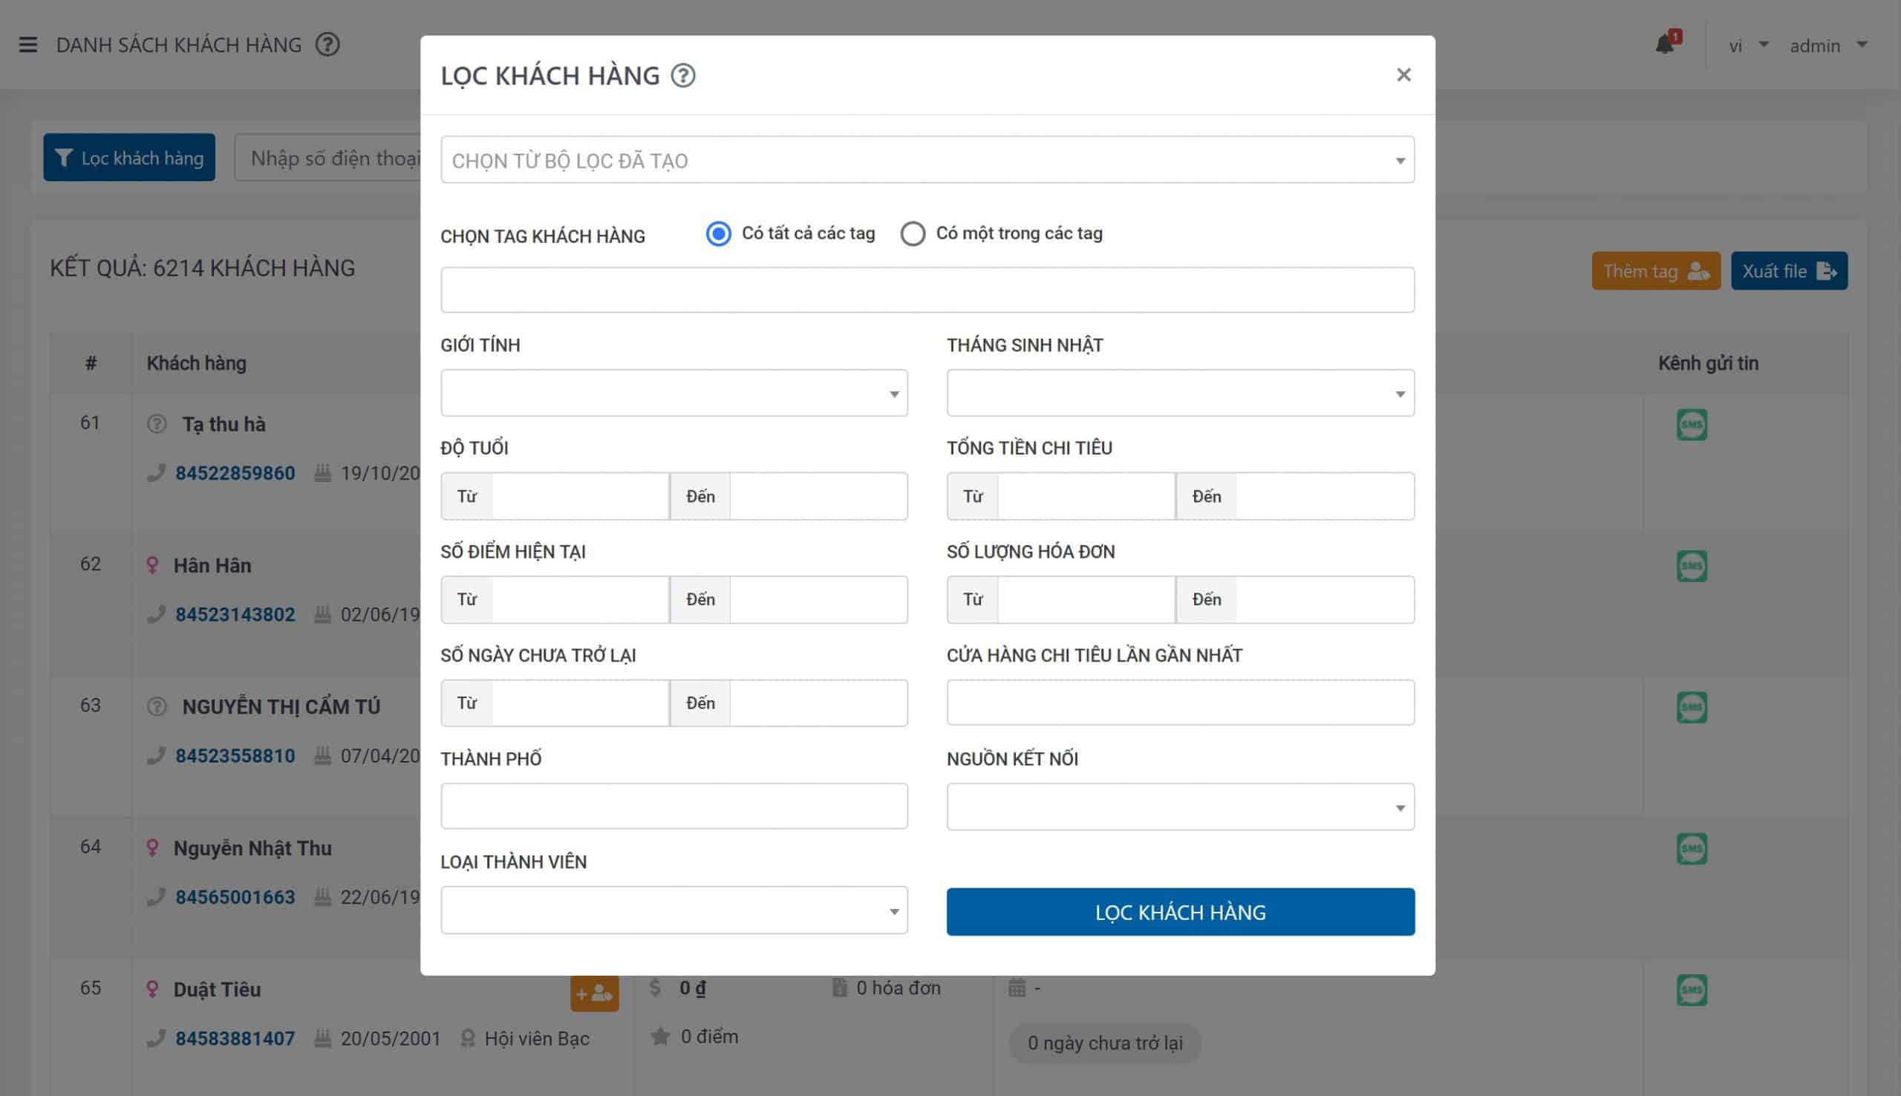Click unknown-gender icon beside NGUYỄN THỊ CẨM TÚ

157,707
